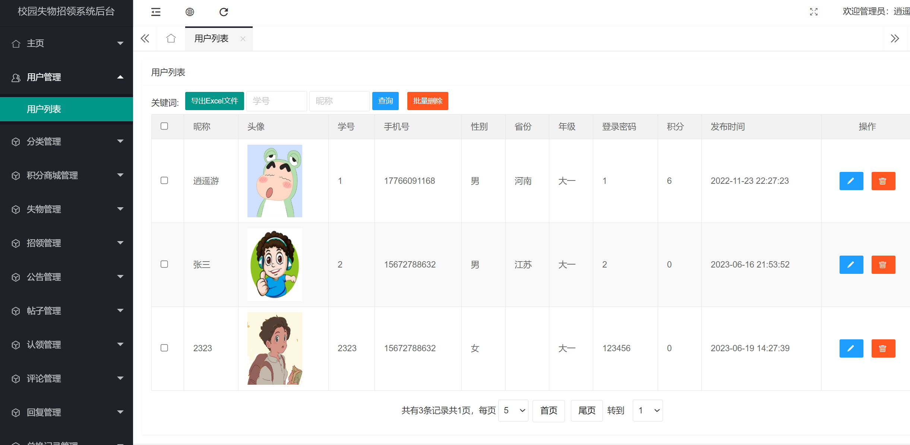Viewport: 910px width, 445px height.
Task: Delete user 张三 with the trash icon
Action: coord(884,265)
